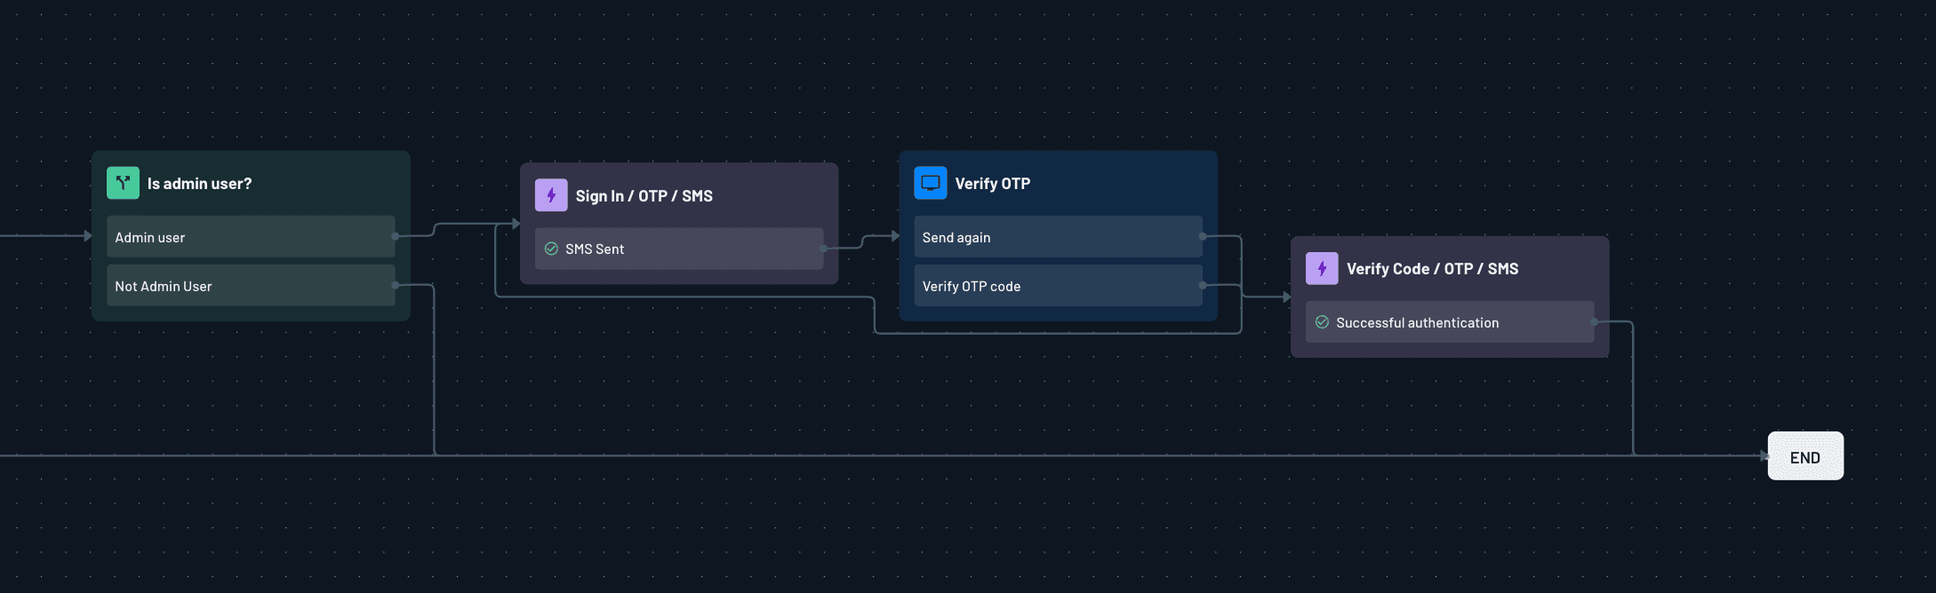Expand the Verify OTP node header
The height and width of the screenshot is (593, 1936).
pos(991,183)
